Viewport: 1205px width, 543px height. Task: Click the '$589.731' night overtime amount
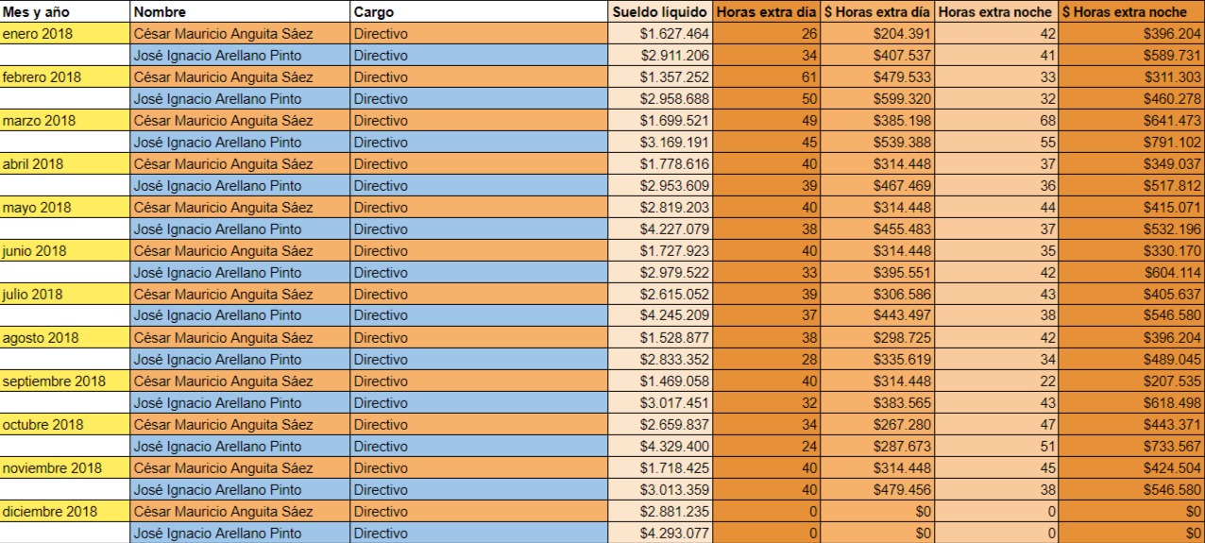coord(1131,56)
